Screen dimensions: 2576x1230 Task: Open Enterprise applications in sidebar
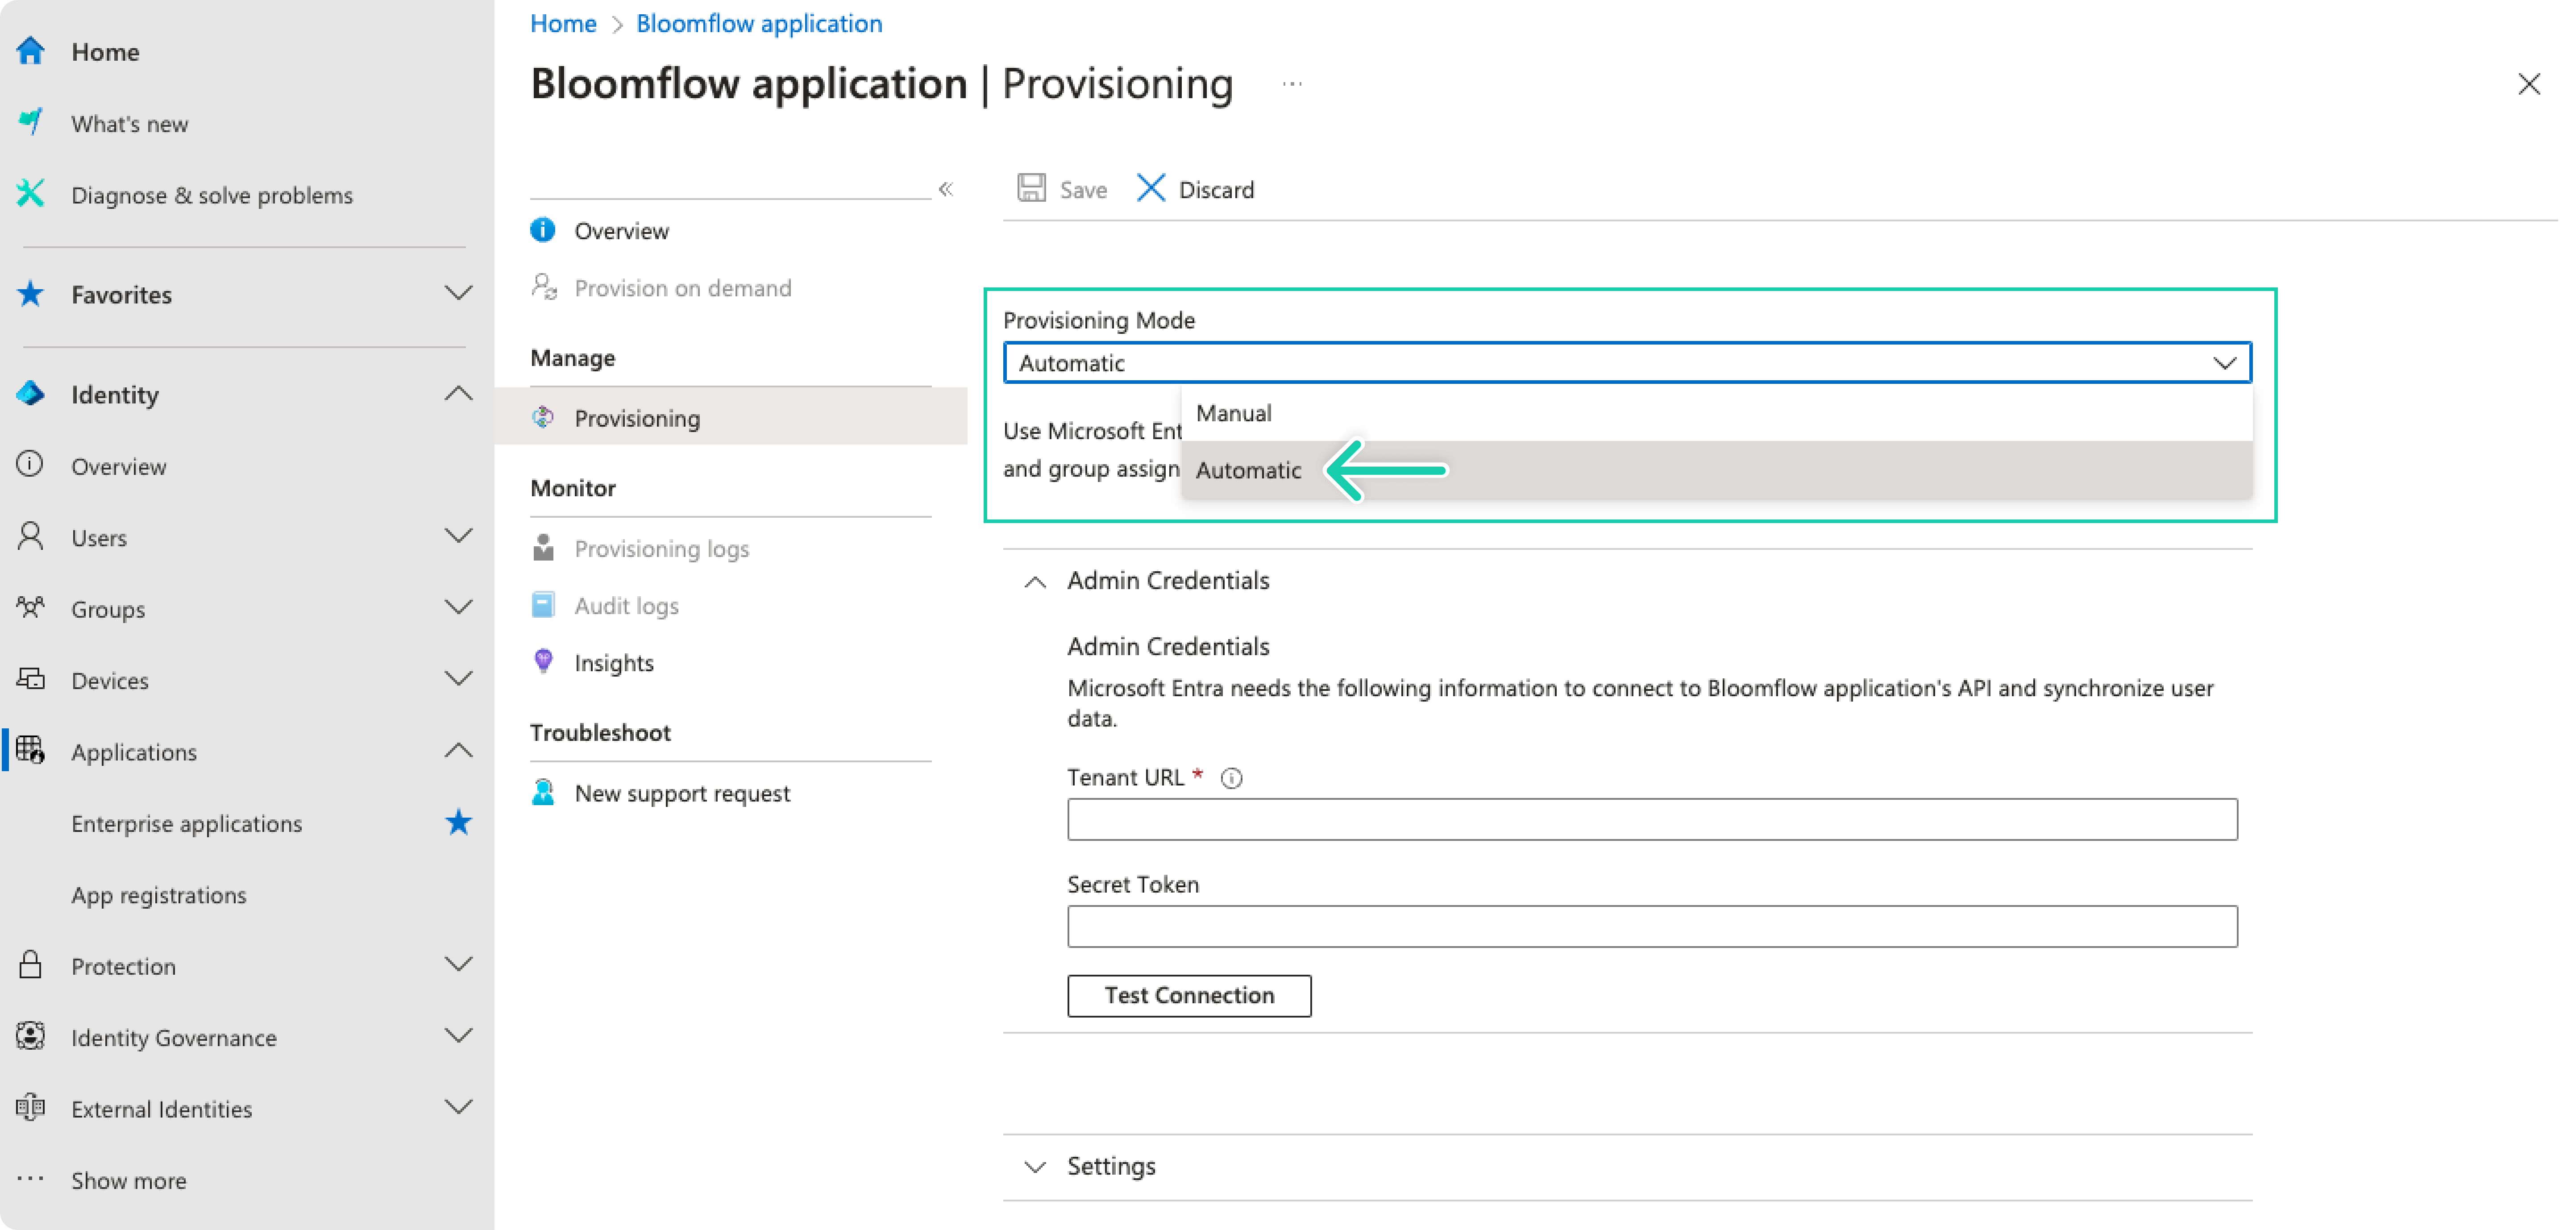[x=186, y=823]
